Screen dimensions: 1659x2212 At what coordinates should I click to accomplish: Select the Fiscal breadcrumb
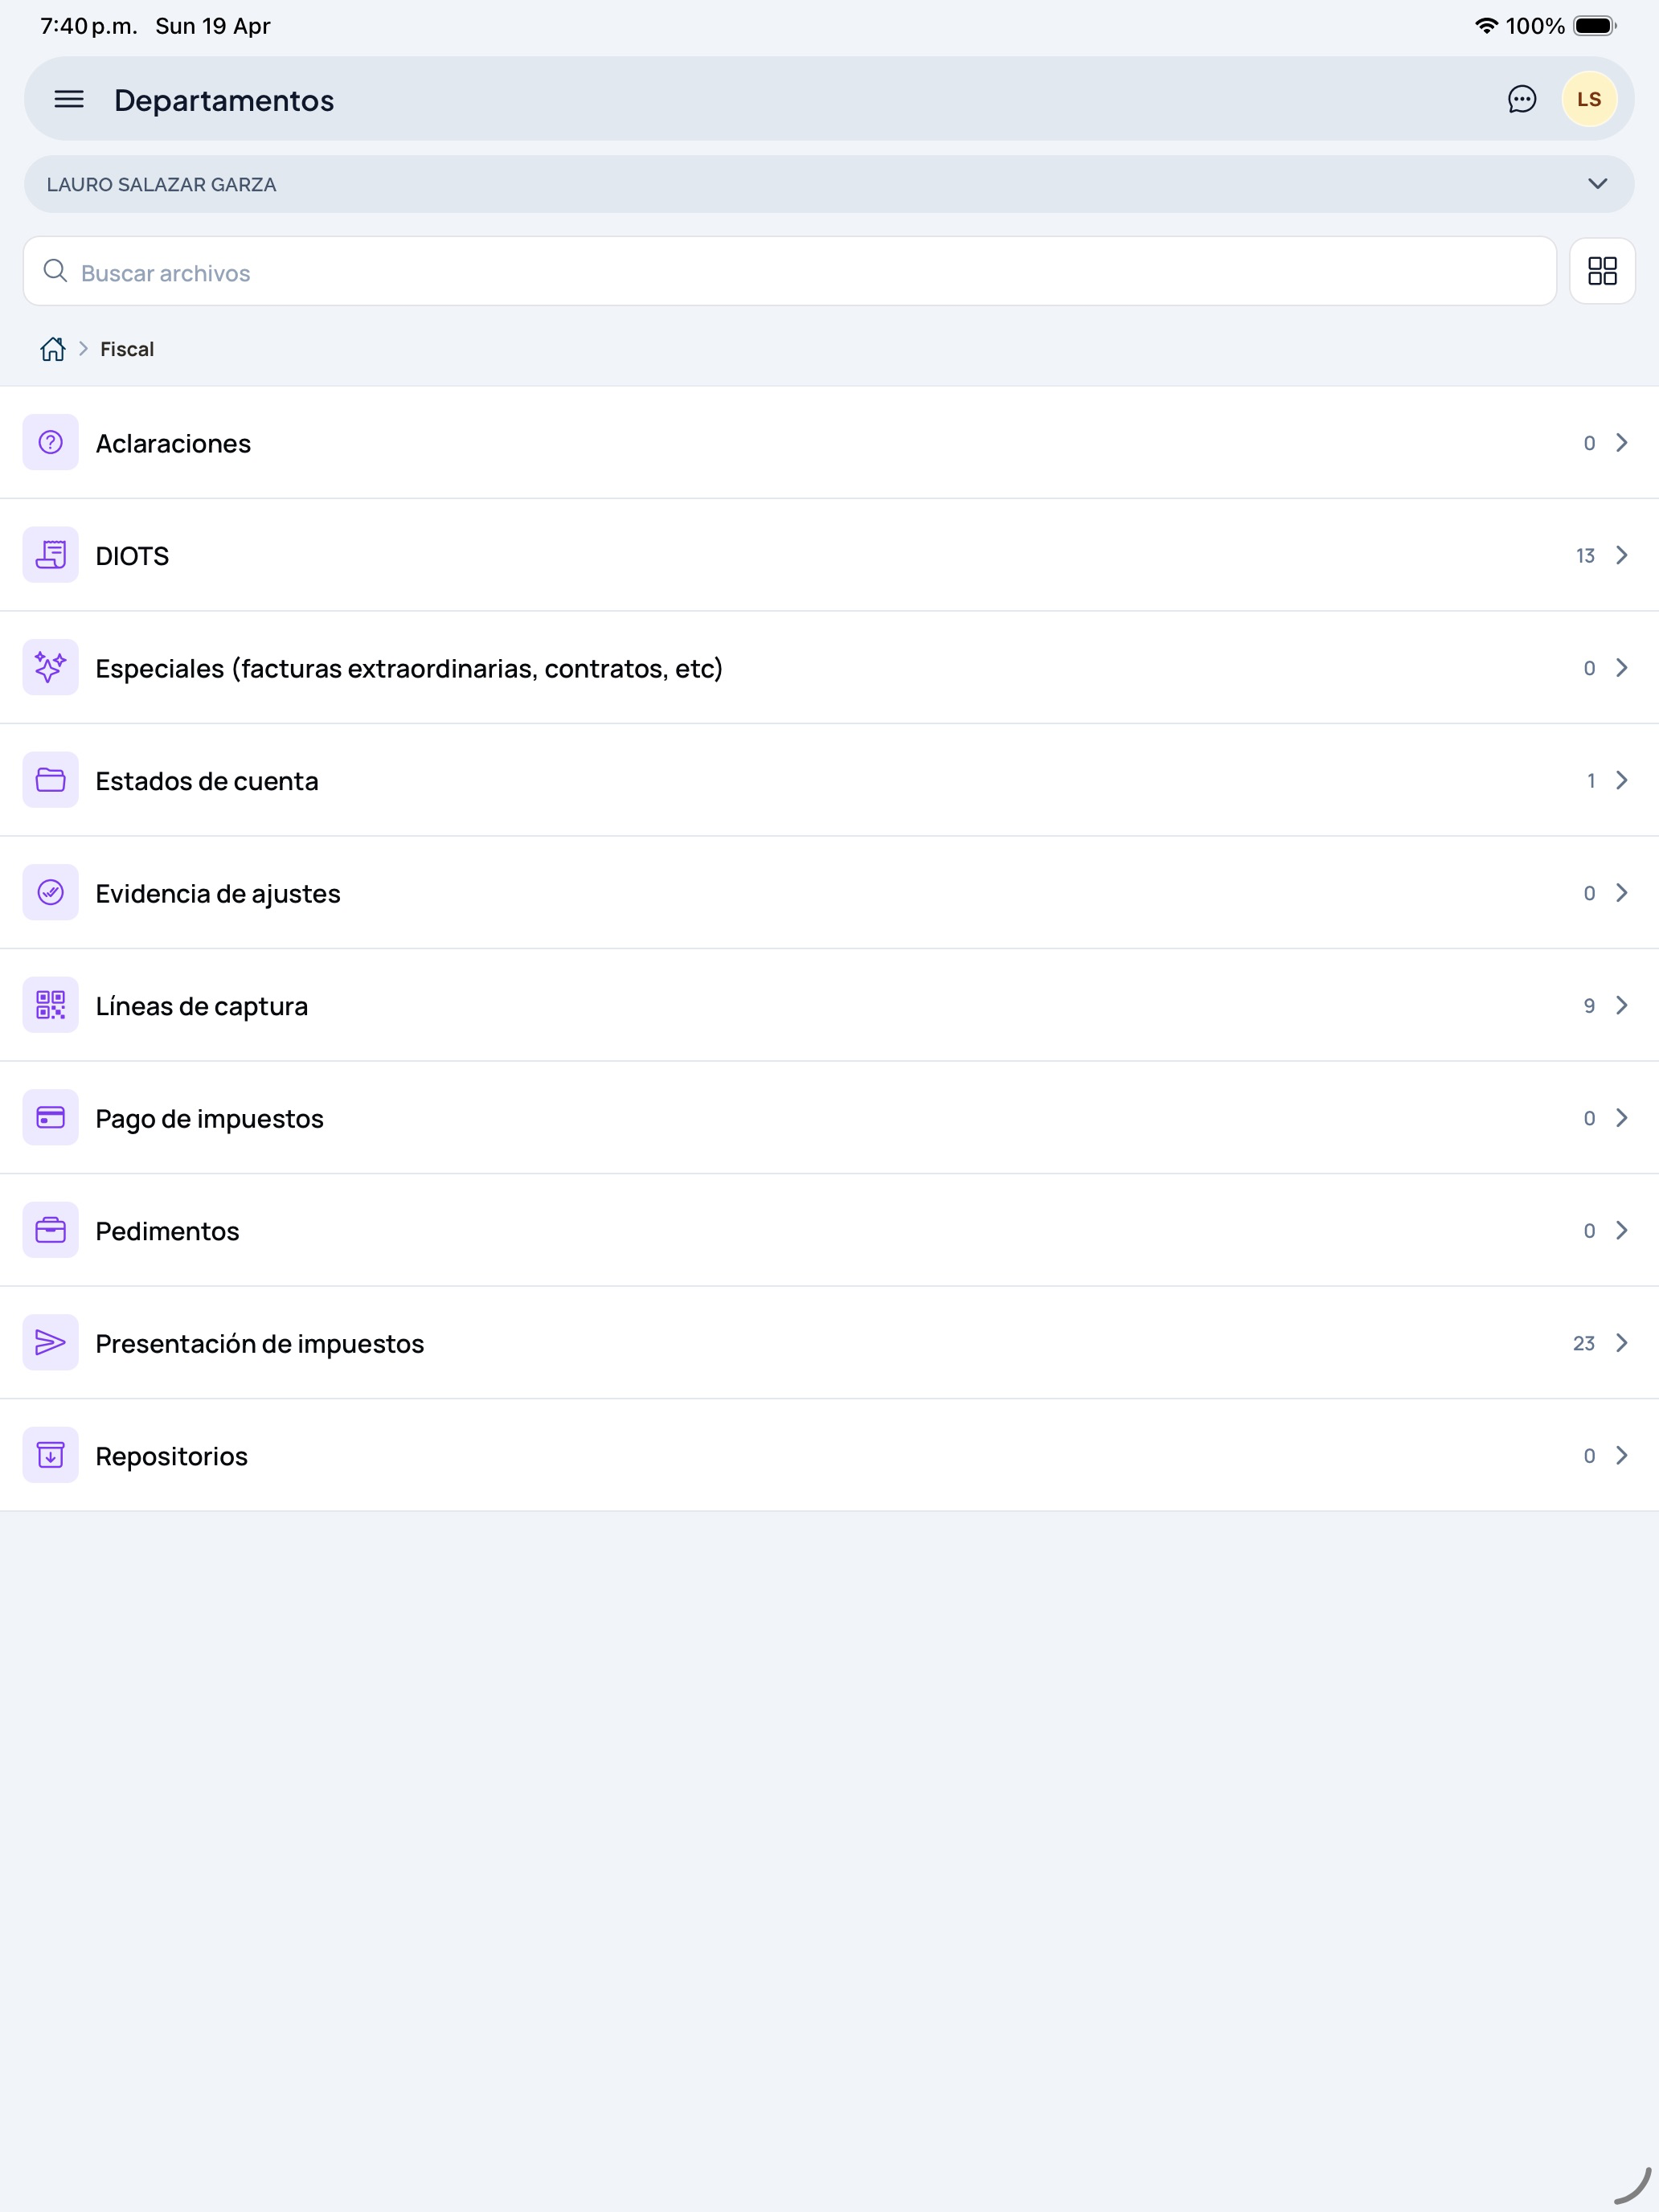[127, 349]
